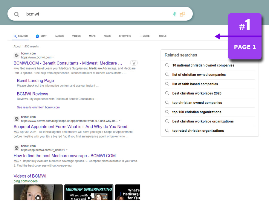
Task: Click magnifier icon beside best christian workplace organizations
Action: pos(167,121)
